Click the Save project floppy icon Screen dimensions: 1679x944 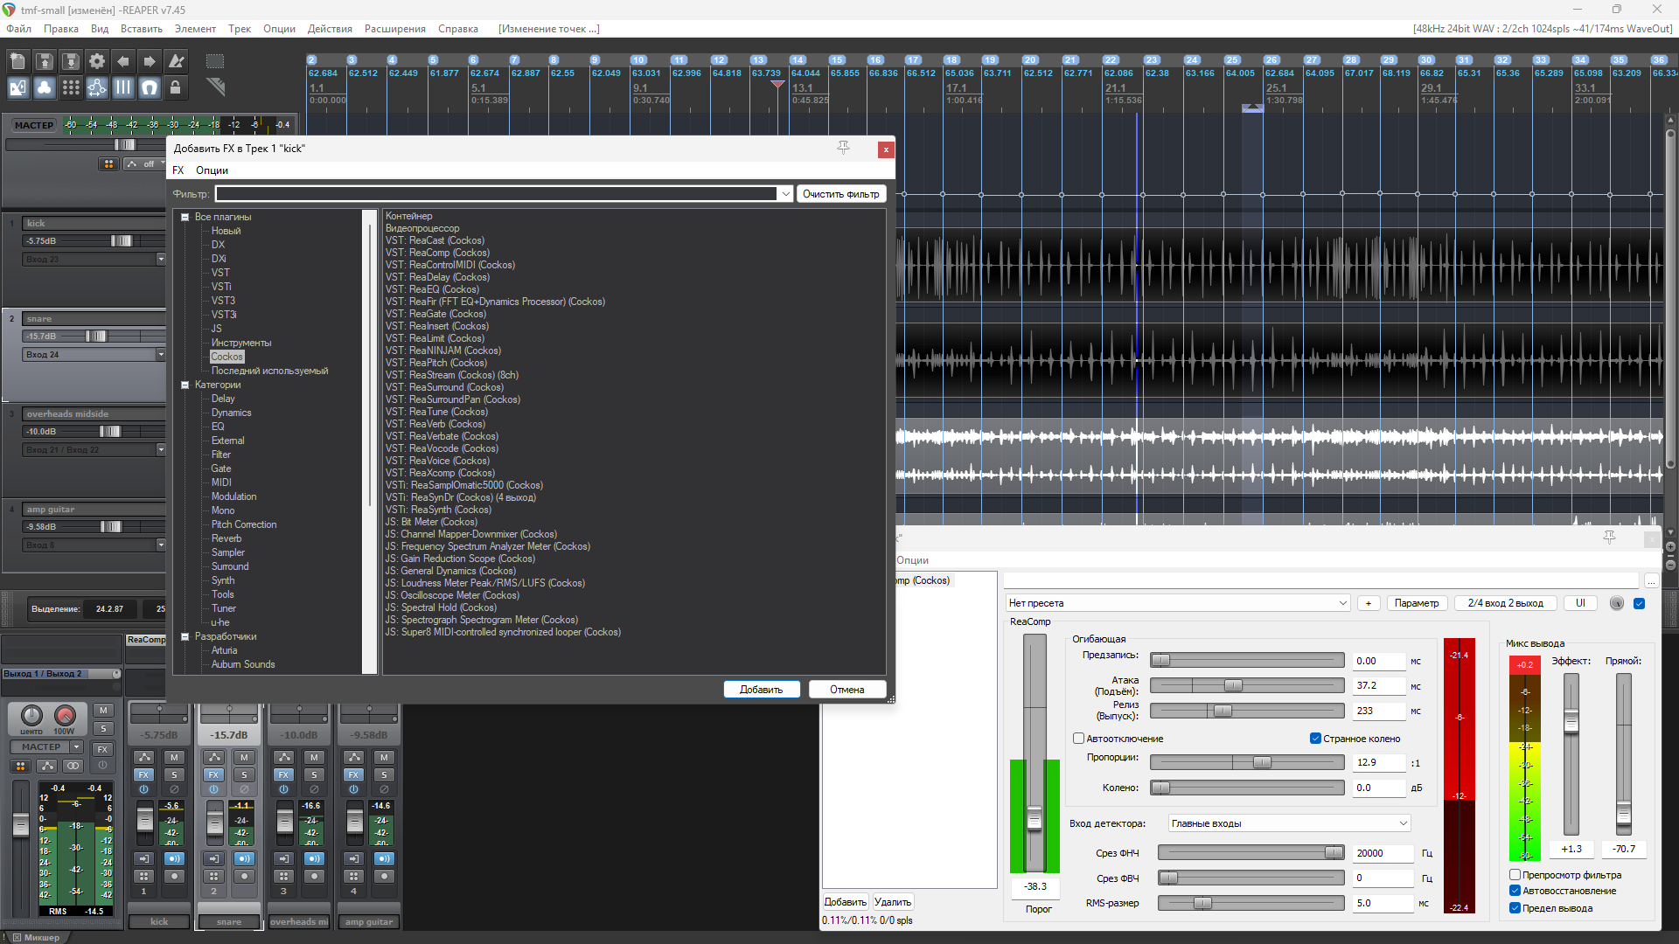(x=71, y=61)
